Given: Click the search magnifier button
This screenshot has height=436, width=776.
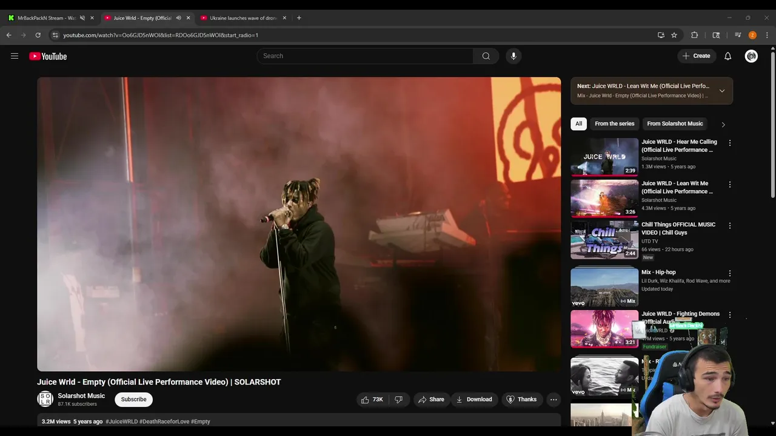Looking at the screenshot, I should pos(486,56).
